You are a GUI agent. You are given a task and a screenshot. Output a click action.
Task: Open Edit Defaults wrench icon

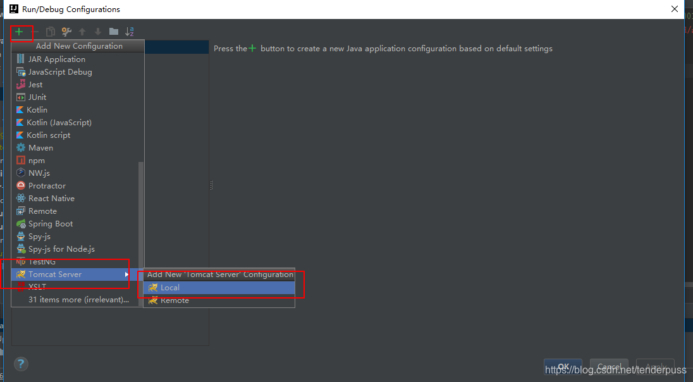point(67,32)
